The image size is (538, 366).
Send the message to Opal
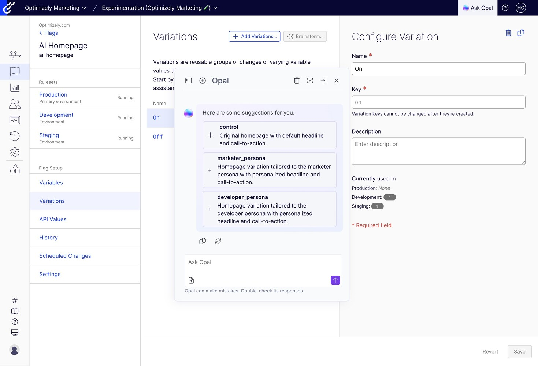[335, 280]
